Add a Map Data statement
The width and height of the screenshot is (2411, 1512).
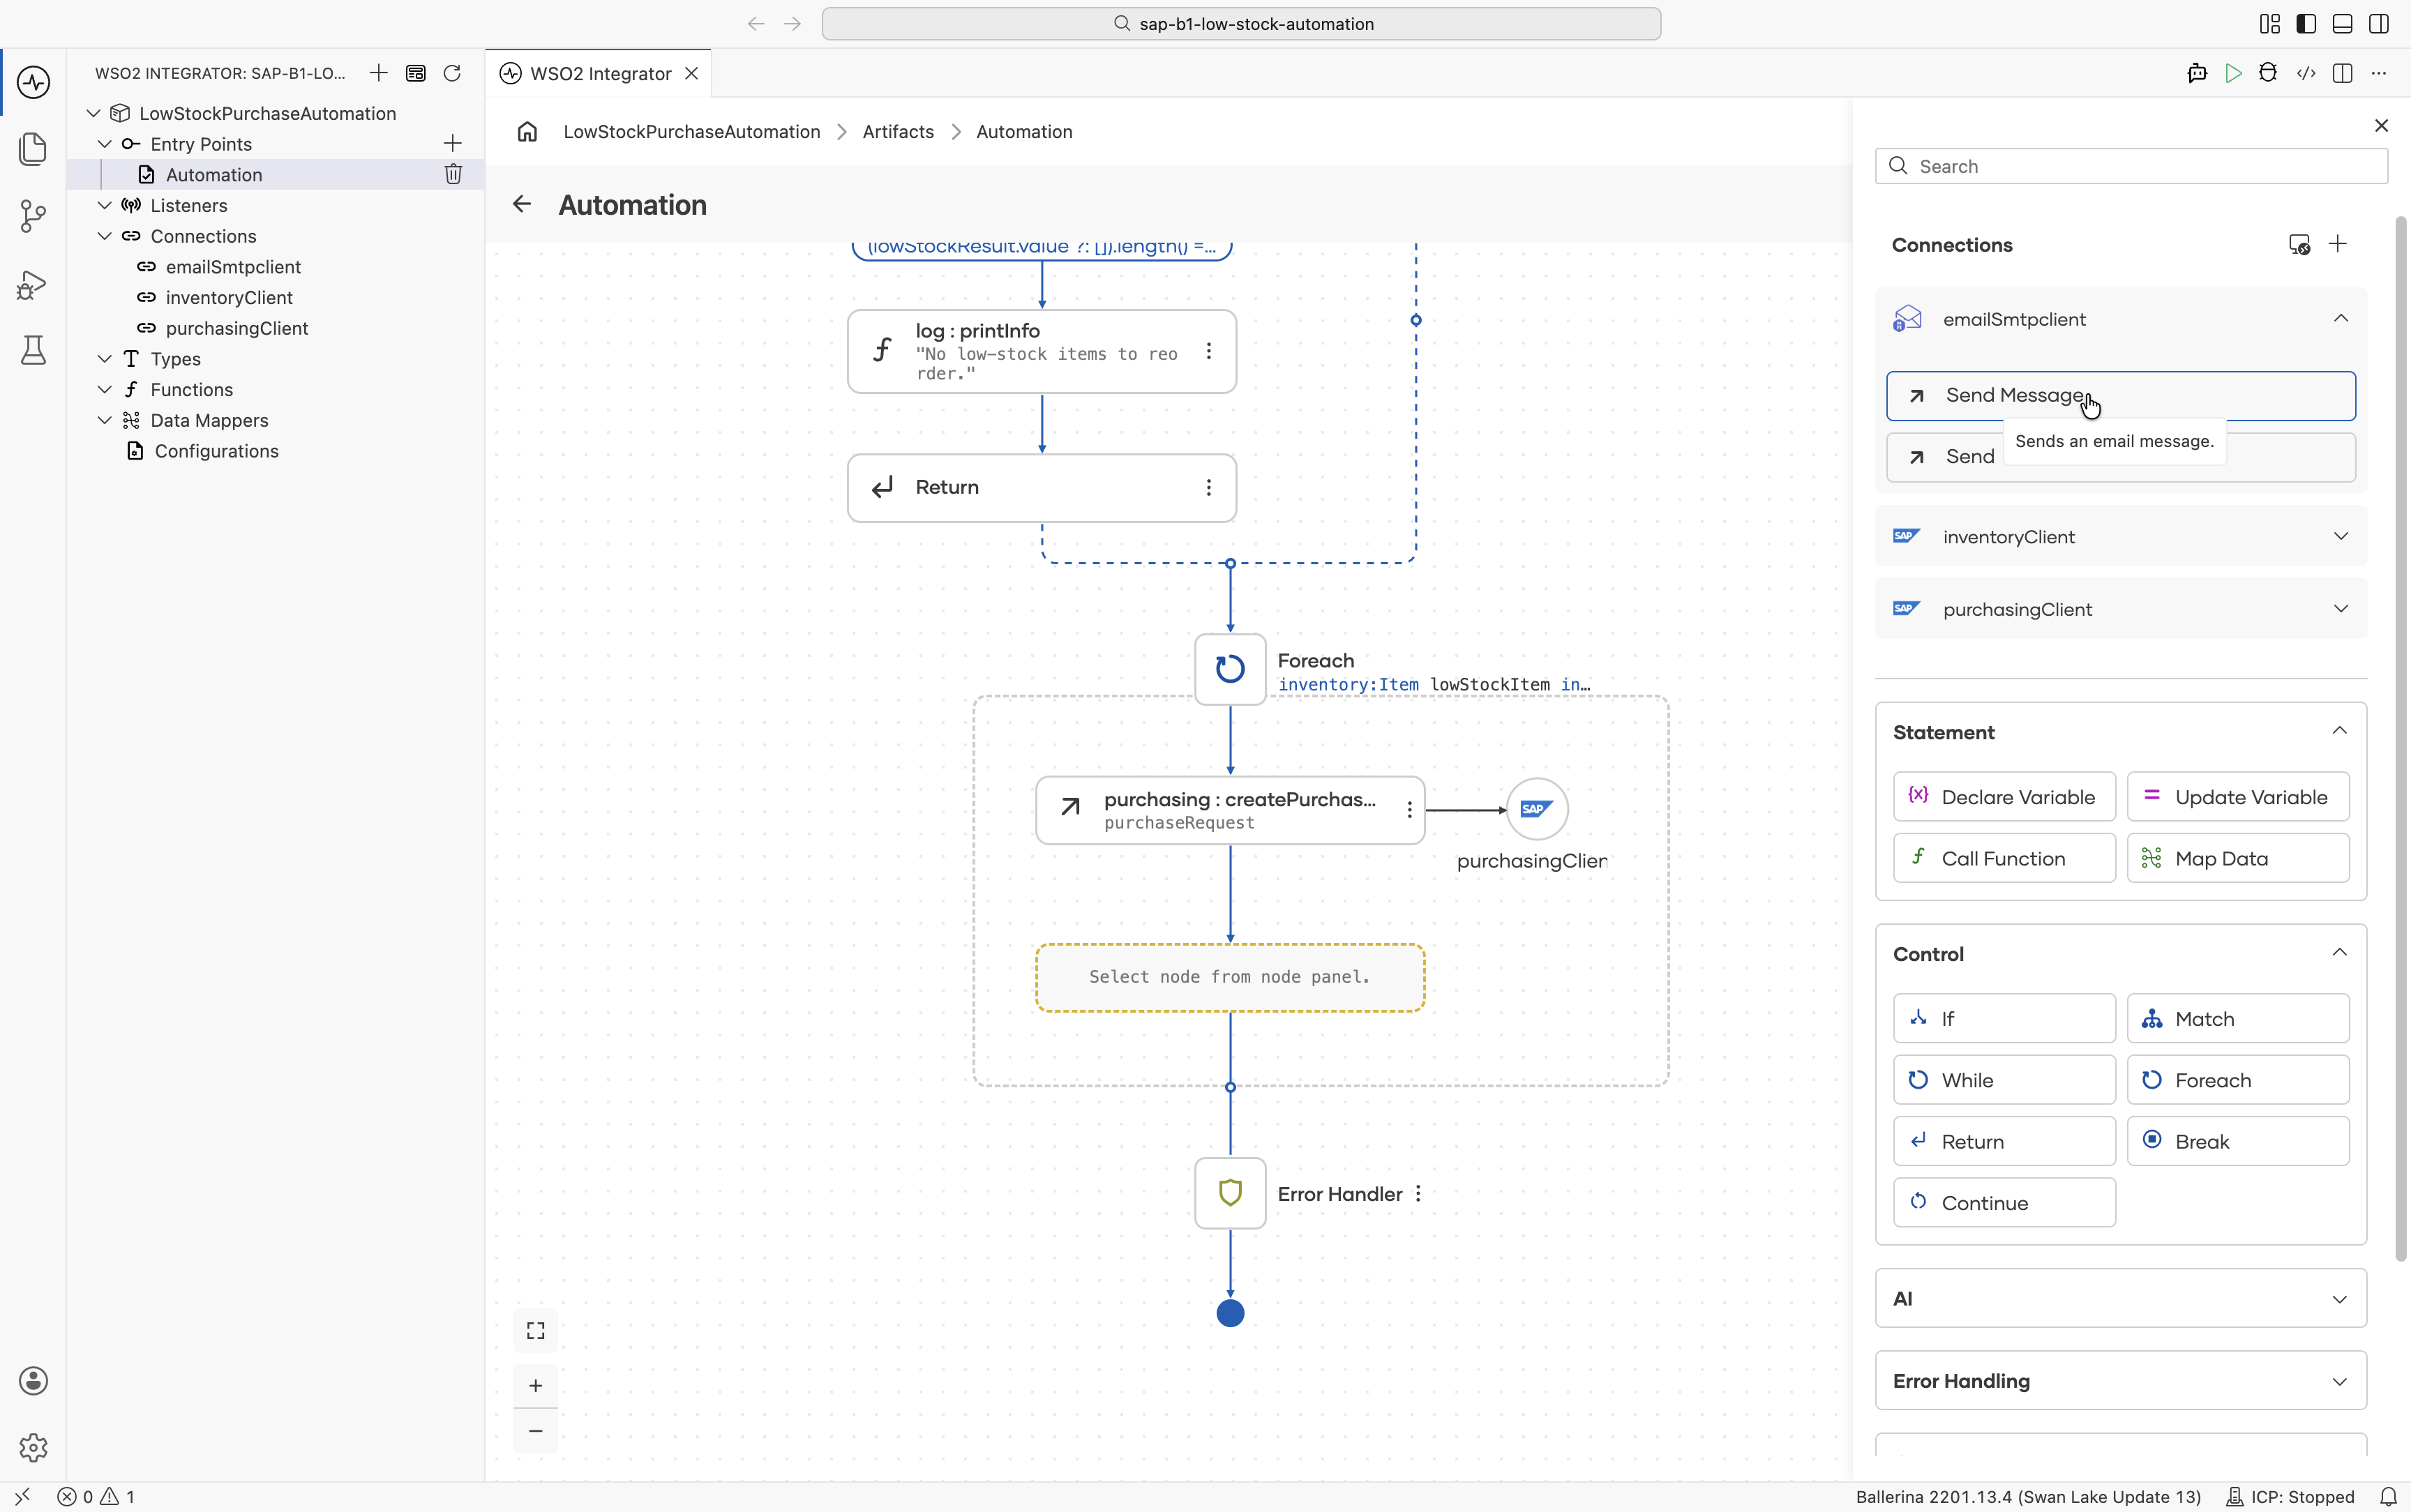pos(2238,858)
